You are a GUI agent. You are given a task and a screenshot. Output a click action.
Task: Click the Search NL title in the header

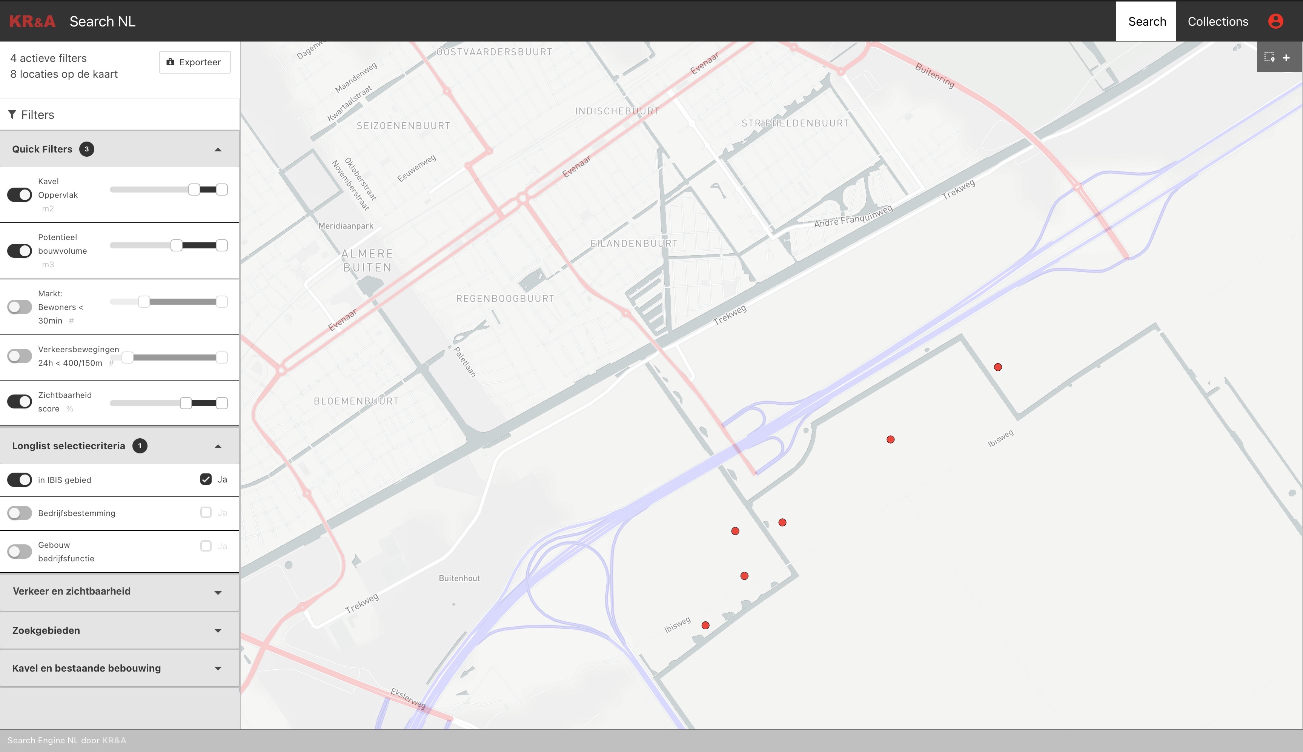click(x=103, y=21)
